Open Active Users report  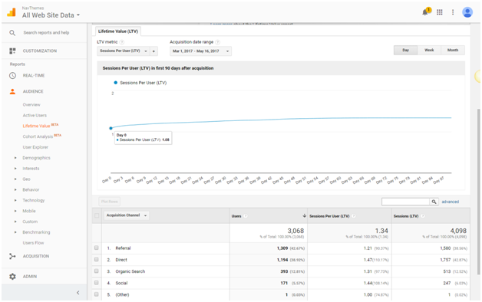tap(35, 116)
